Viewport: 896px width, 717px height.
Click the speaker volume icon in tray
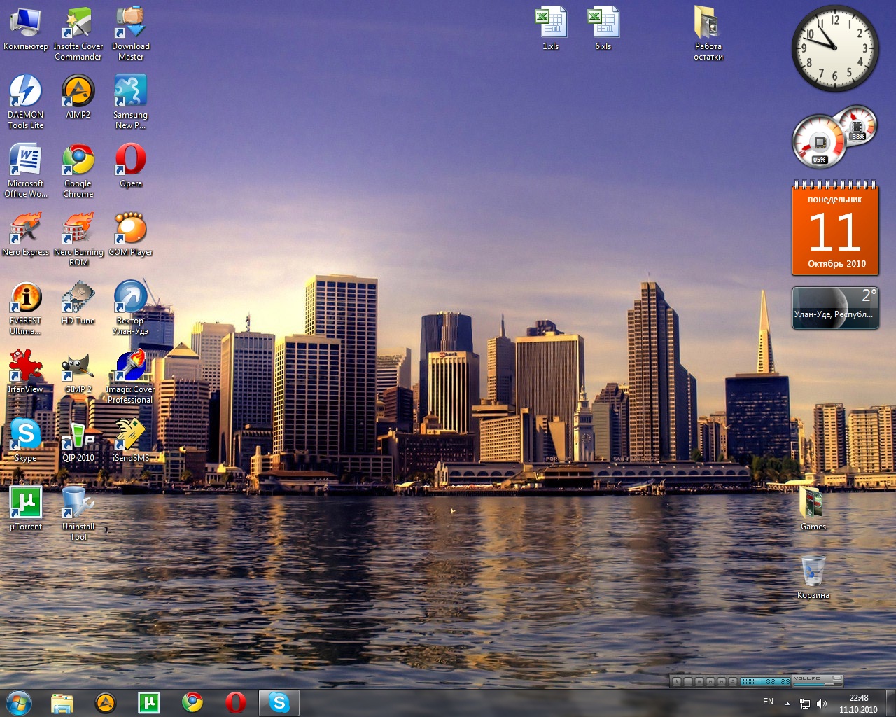click(x=822, y=703)
